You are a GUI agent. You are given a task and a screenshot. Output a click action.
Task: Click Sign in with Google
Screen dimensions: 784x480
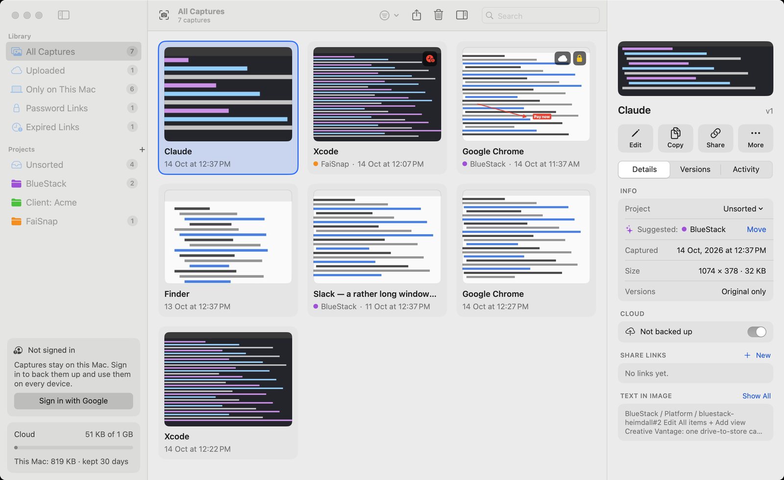73,401
